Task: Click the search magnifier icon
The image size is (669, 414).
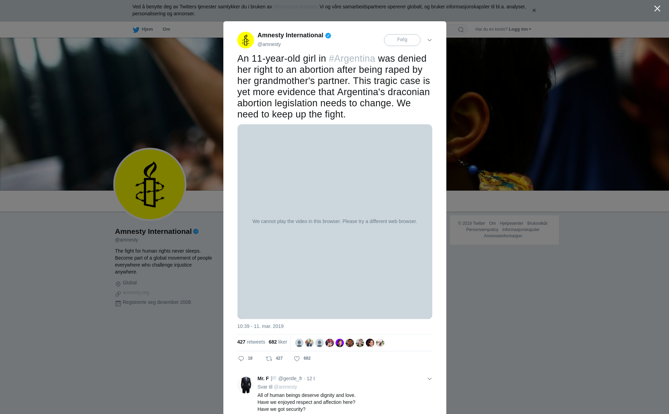Action: tap(461, 30)
